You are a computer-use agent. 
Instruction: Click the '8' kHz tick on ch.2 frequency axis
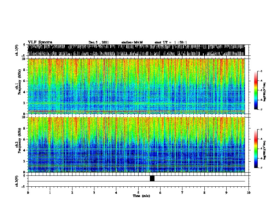(25, 128)
